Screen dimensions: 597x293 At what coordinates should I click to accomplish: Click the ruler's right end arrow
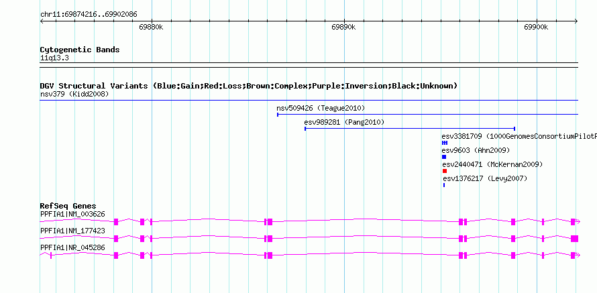coord(576,21)
